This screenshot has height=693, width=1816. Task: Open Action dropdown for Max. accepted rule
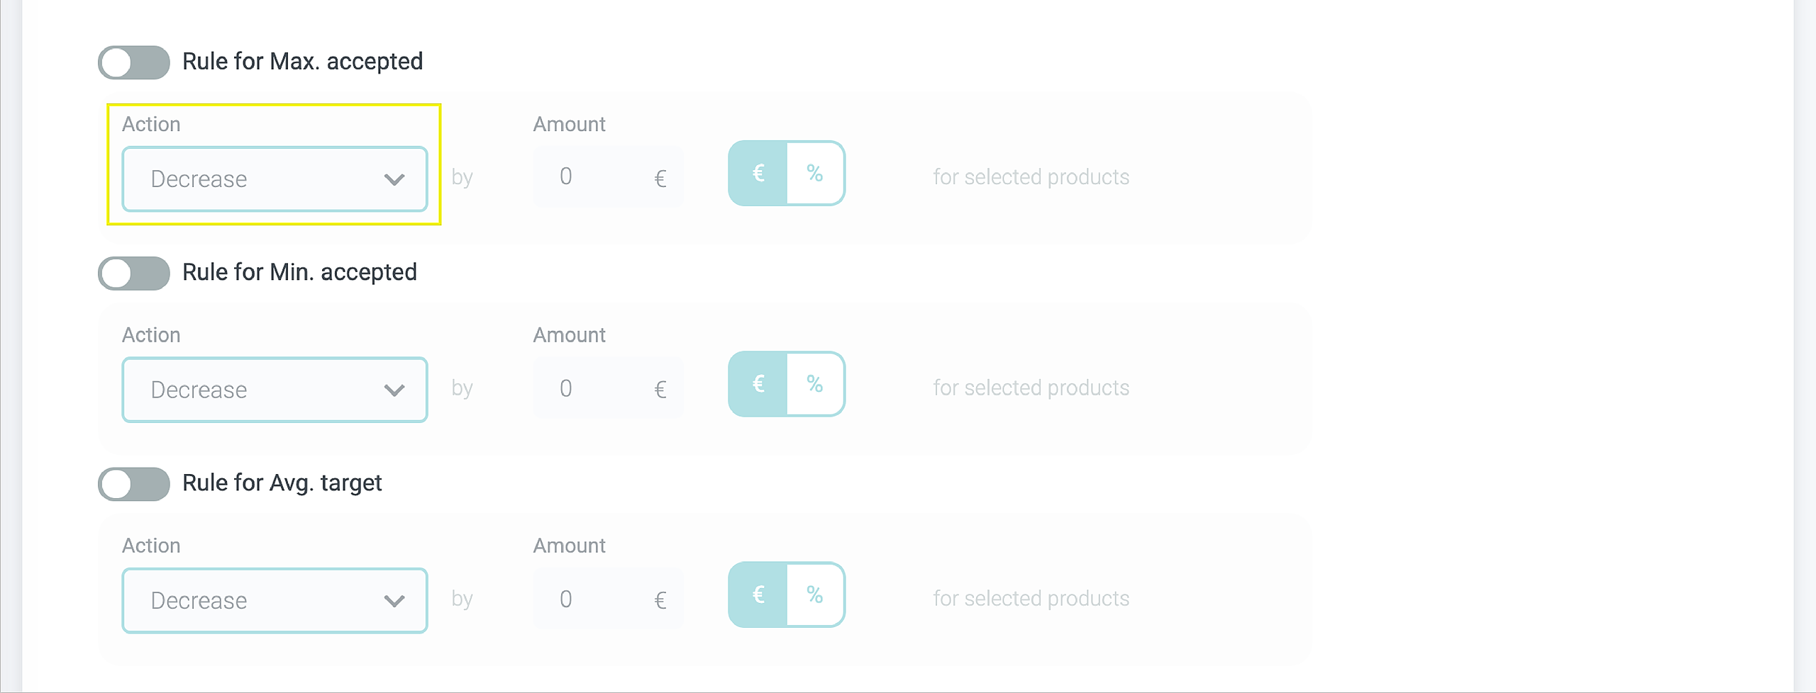pyautogui.click(x=274, y=179)
